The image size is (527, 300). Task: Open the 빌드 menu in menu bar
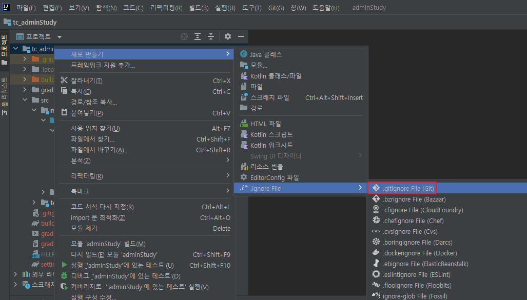coord(199,8)
